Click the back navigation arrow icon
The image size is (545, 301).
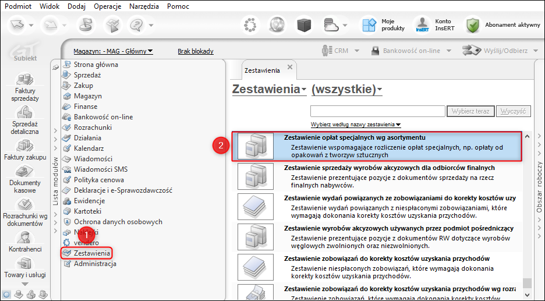click(x=17, y=24)
